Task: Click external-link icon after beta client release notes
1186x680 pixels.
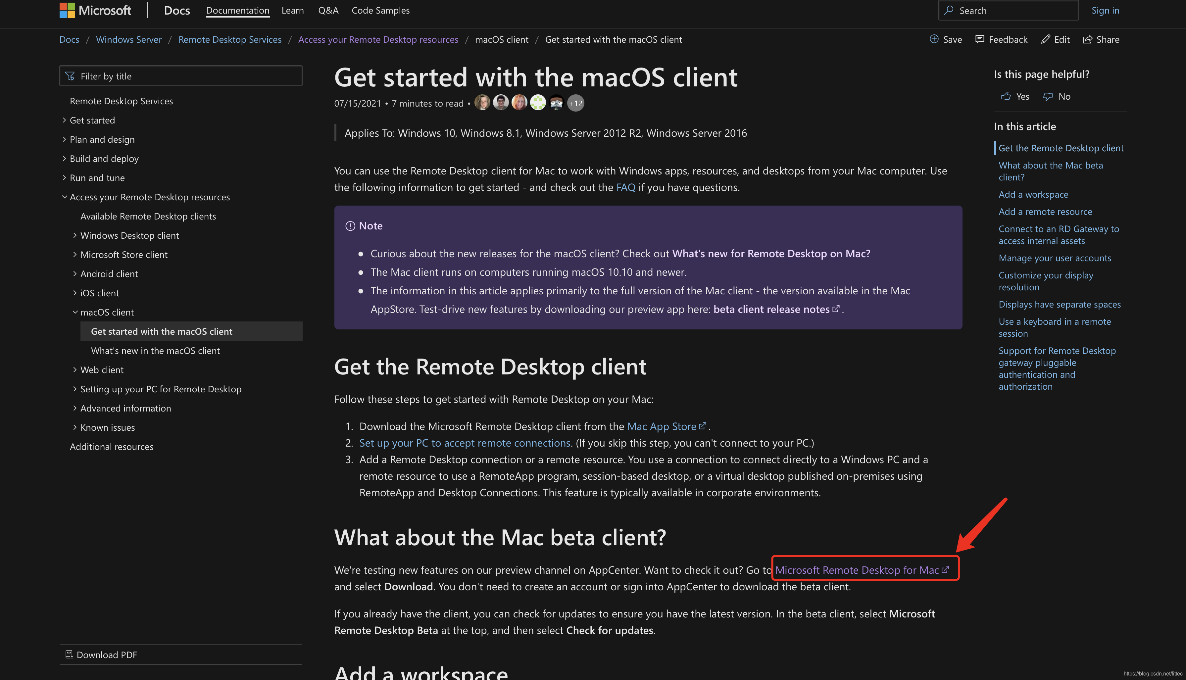Action: [836, 308]
